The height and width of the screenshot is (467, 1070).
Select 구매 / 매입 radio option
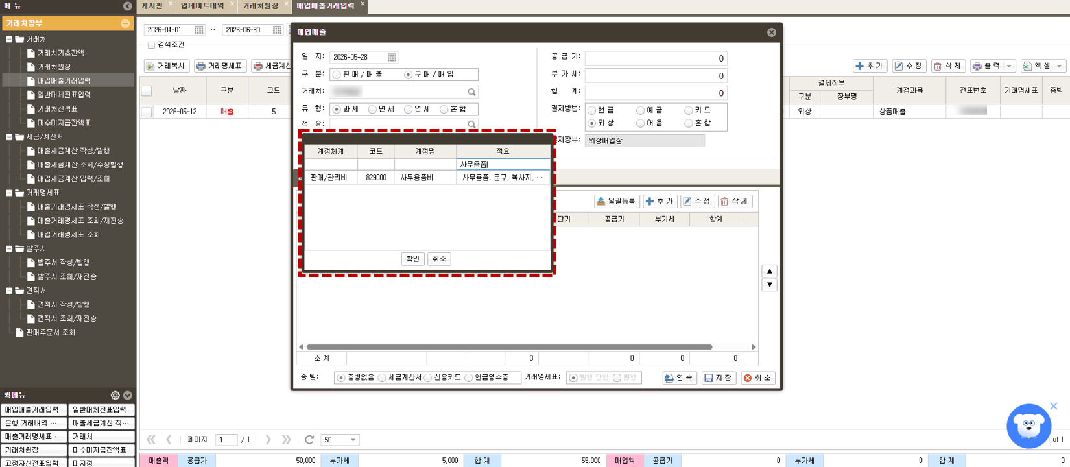click(408, 75)
